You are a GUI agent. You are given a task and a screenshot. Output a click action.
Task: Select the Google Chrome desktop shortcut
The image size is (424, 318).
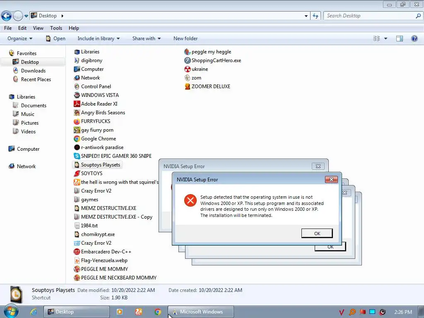click(77, 139)
